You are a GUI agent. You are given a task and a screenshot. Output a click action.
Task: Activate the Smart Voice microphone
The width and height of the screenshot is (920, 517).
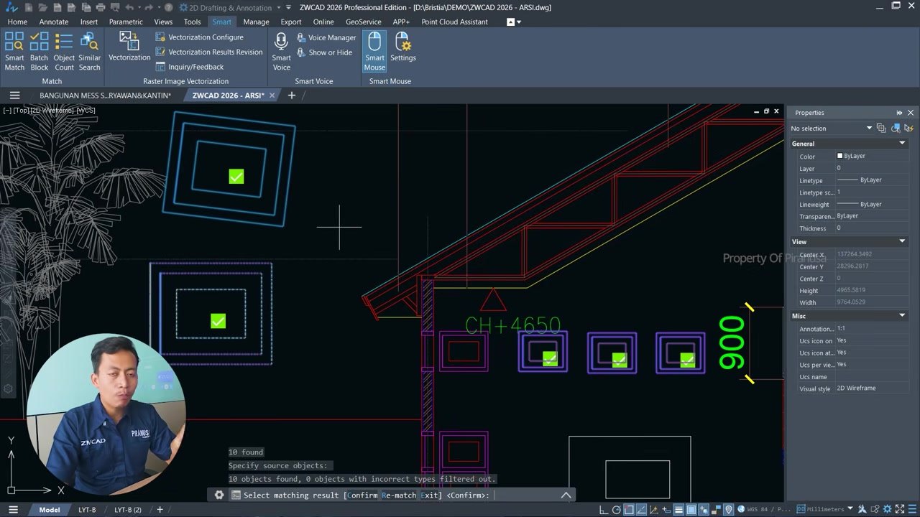282,51
